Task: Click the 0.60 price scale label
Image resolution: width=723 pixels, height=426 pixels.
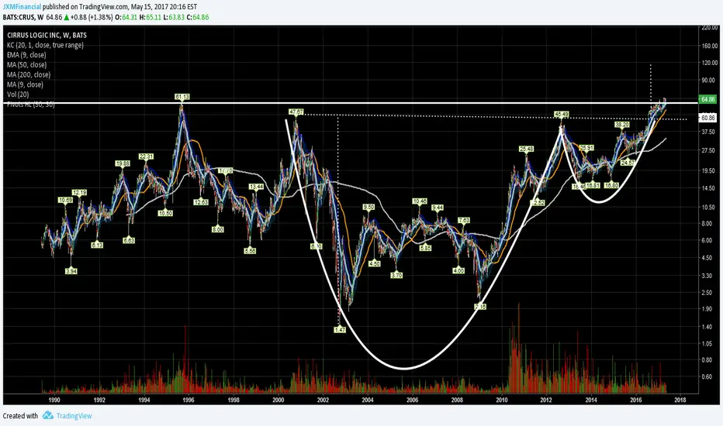Action: coord(707,376)
